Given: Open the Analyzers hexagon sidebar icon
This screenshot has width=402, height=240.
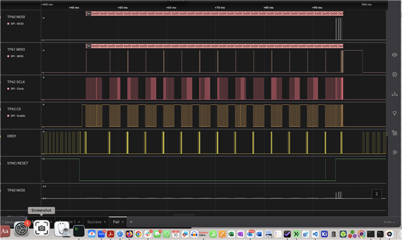Looking at the screenshot, I should click(x=394, y=75).
